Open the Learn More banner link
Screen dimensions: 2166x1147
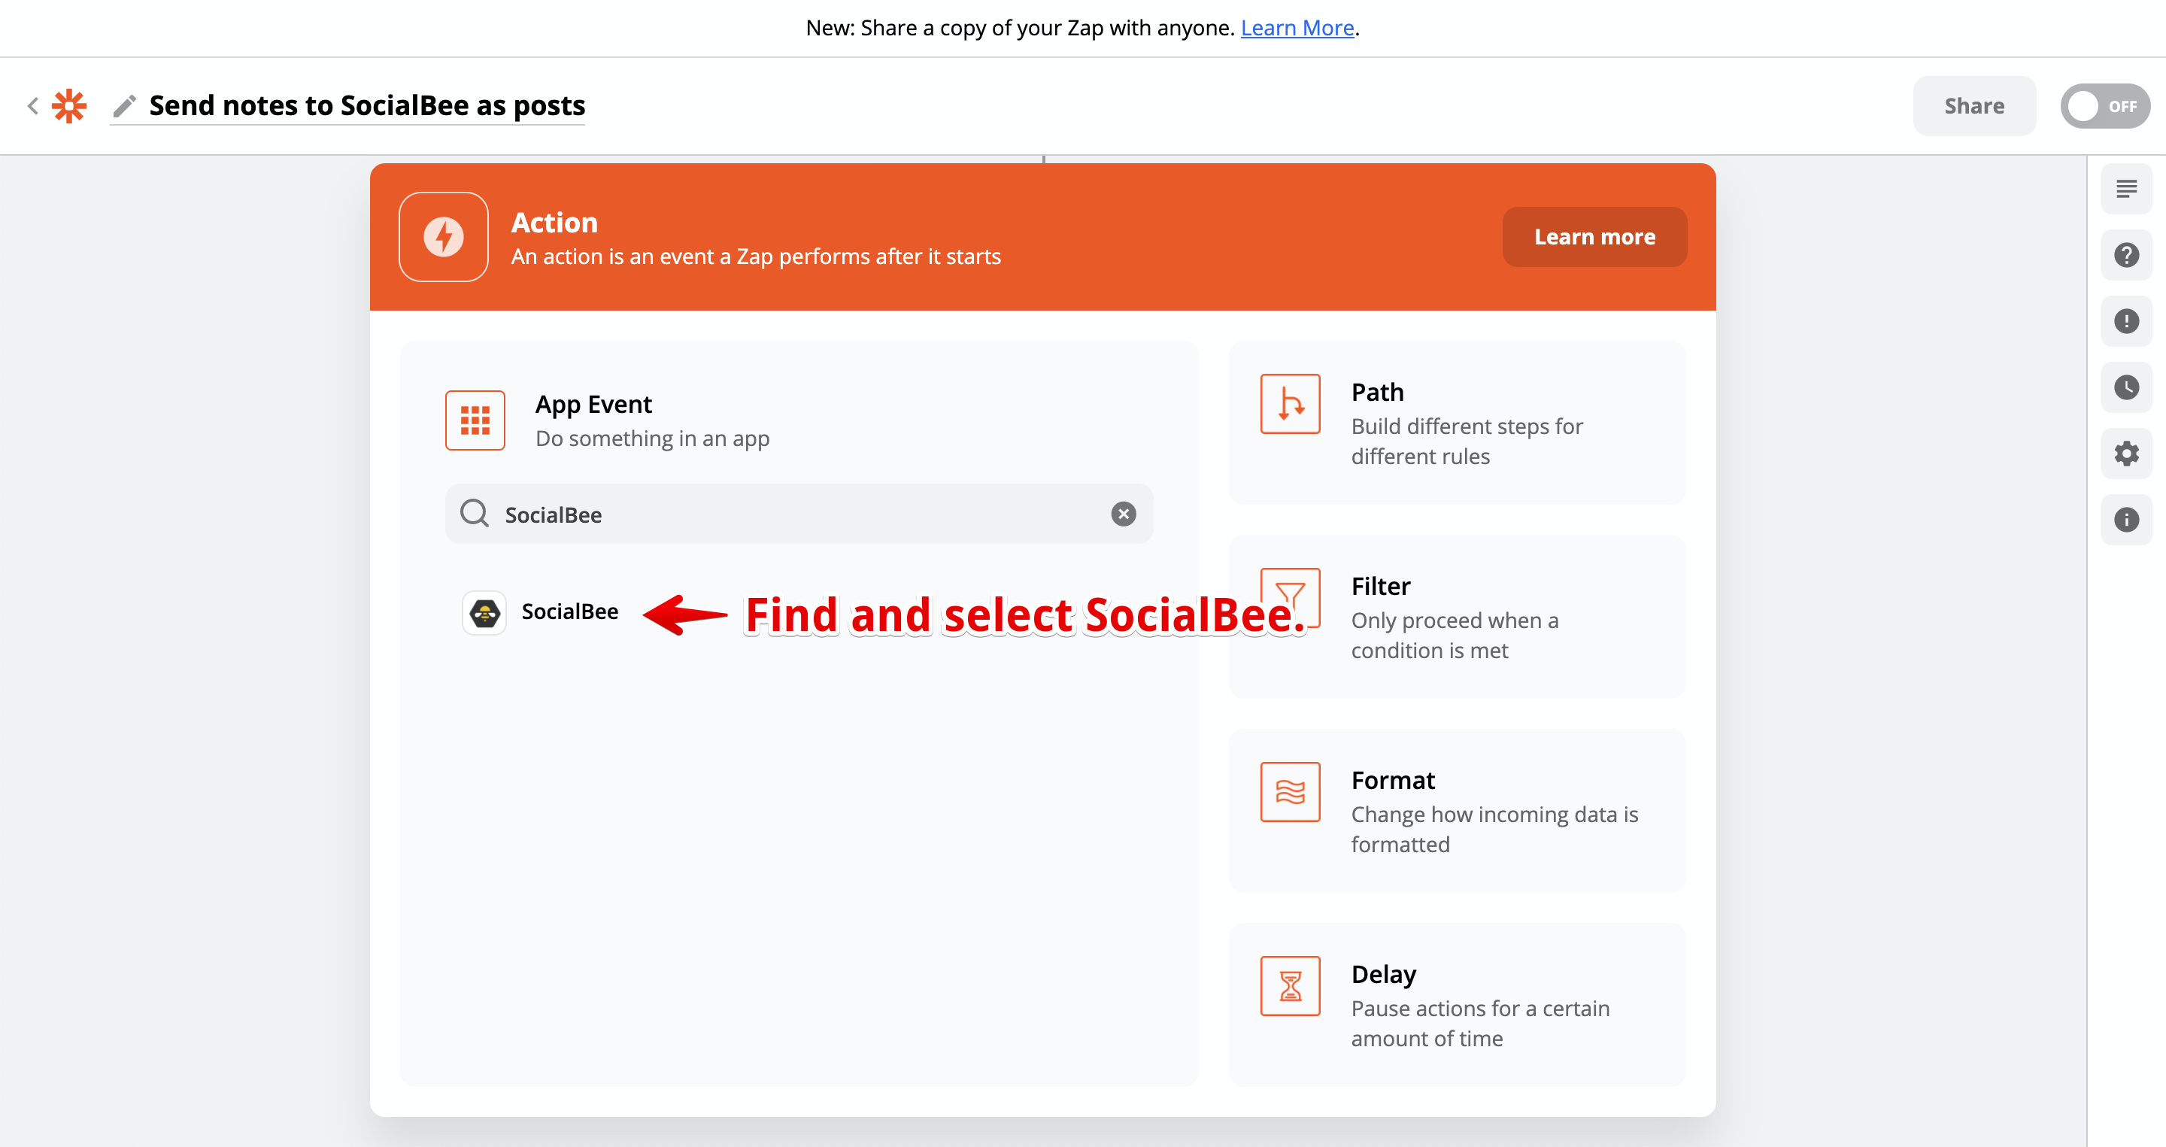[1297, 28]
